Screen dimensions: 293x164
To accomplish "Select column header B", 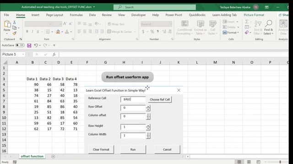I will pyautogui.click(x=33, y=62).
